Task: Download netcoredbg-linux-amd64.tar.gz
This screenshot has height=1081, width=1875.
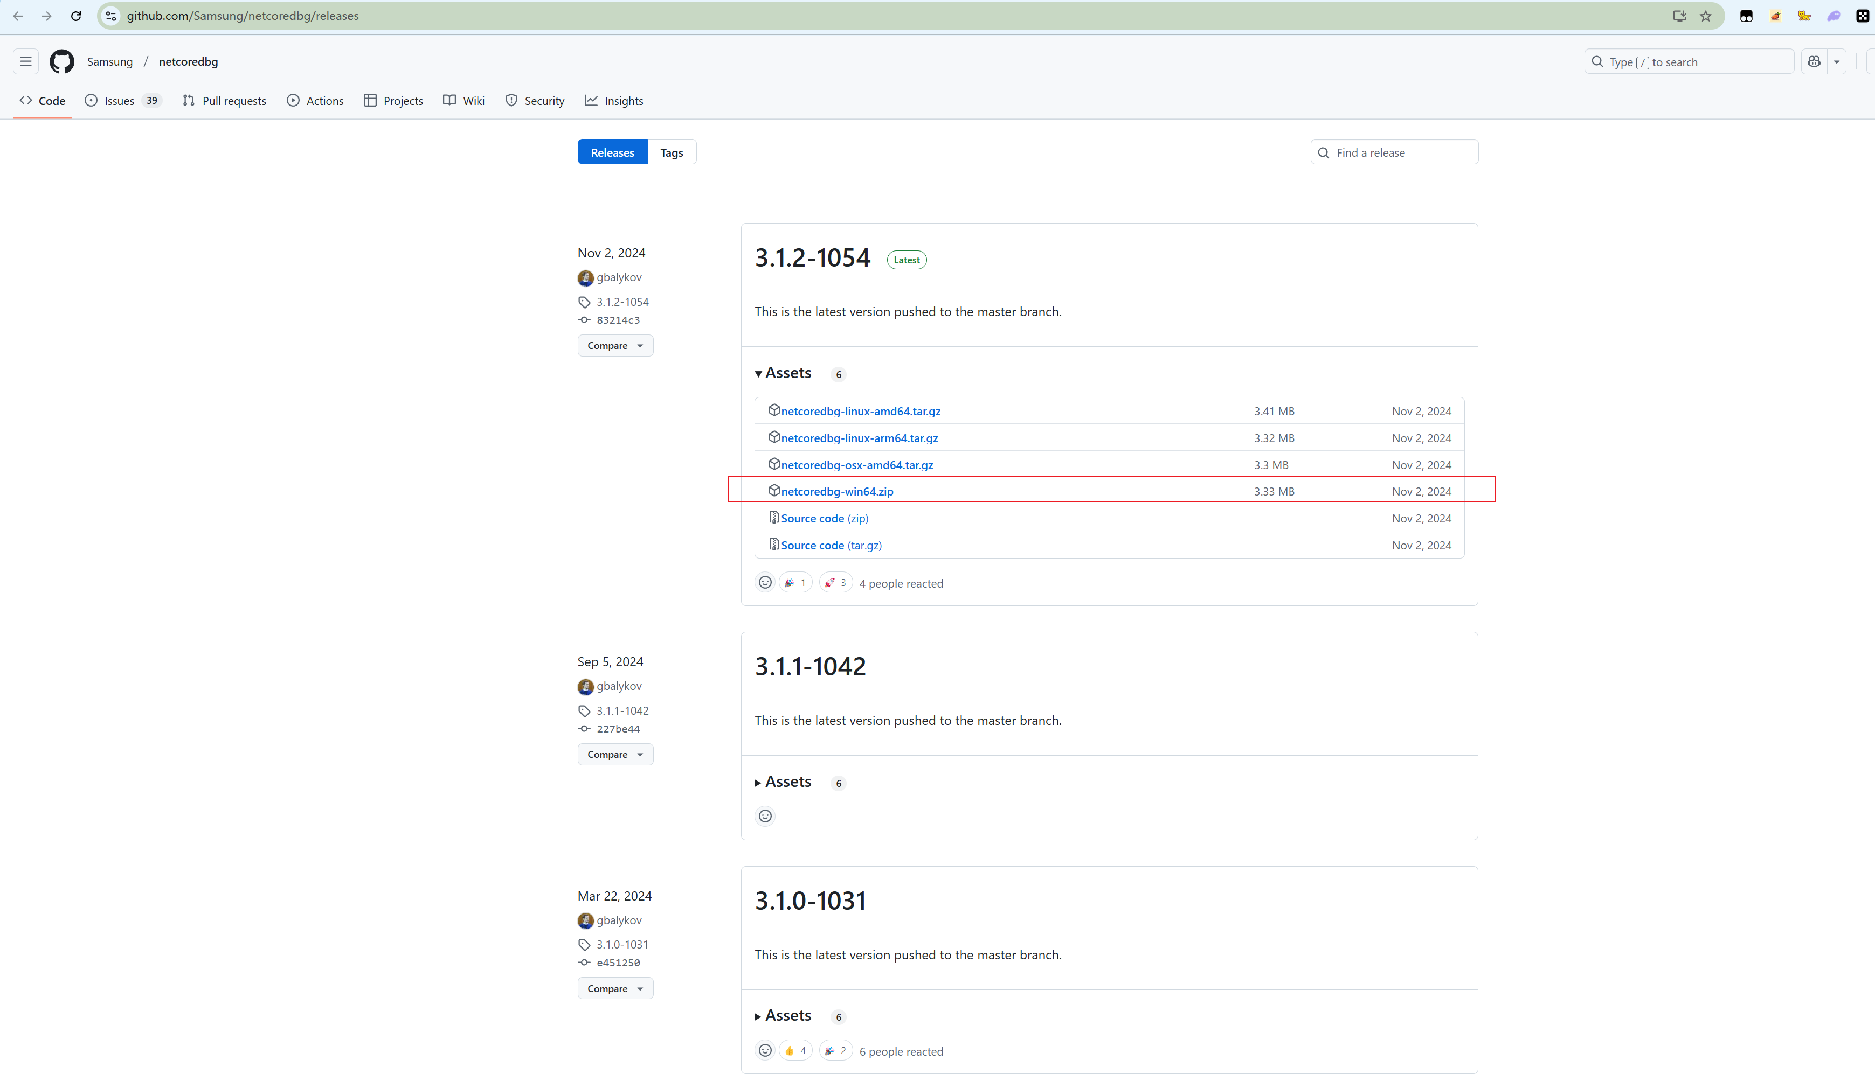Action: tap(860, 412)
